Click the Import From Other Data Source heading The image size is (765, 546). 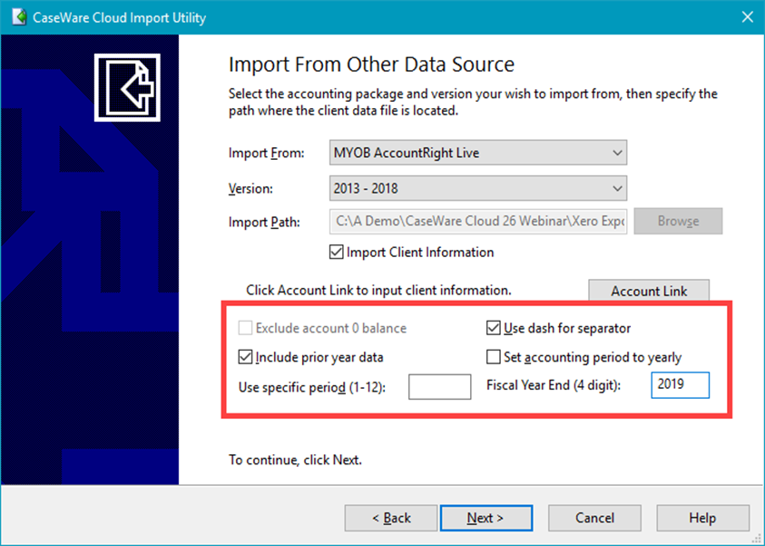point(371,65)
